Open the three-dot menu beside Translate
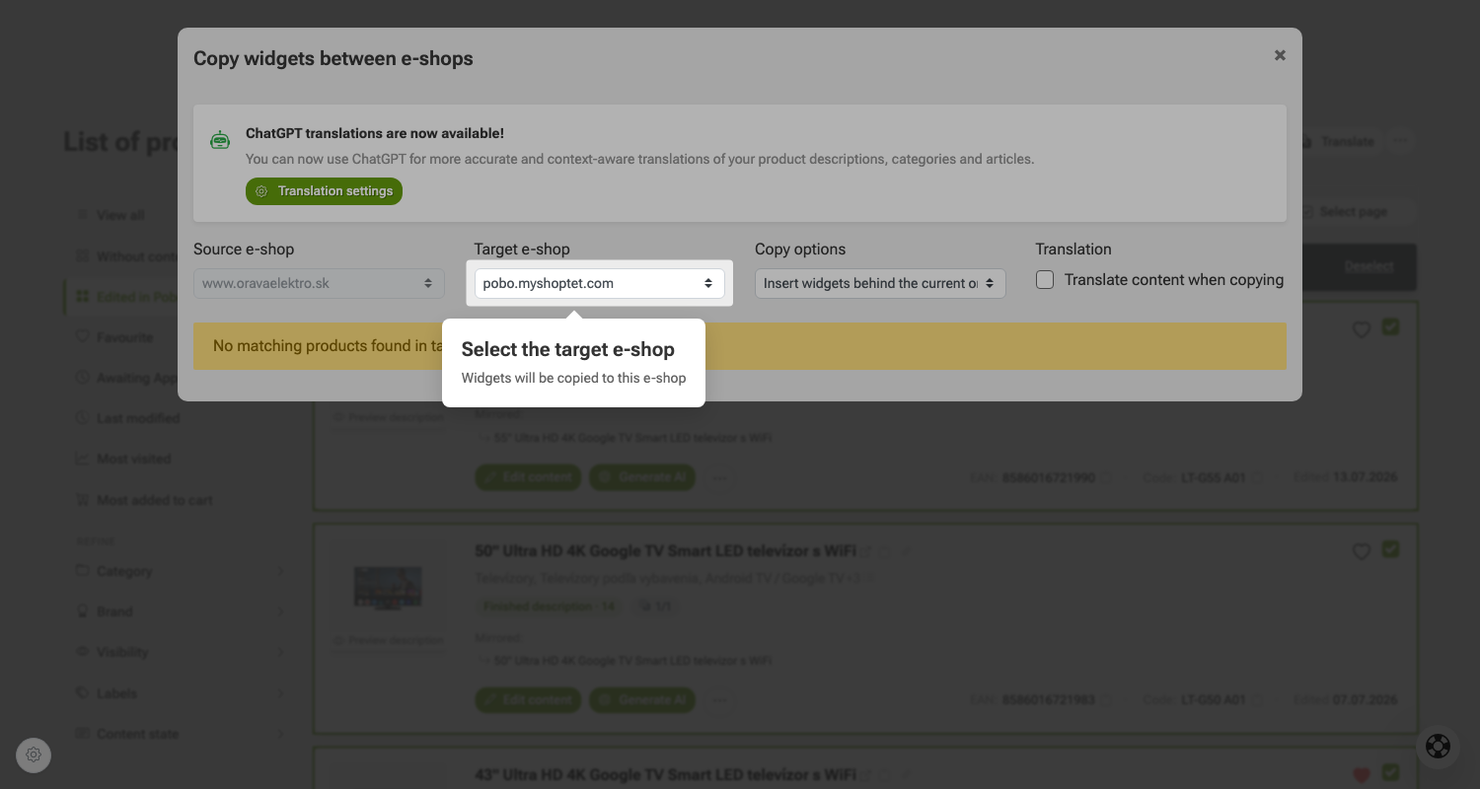This screenshot has height=789, width=1480. pyautogui.click(x=1399, y=141)
